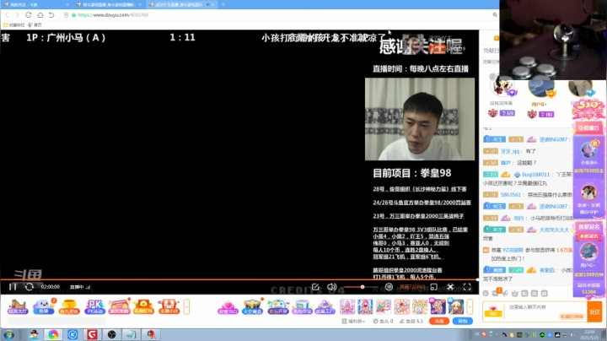Click the 我要冠名 side panel button
The width and height of the screenshot is (607, 341).
point(588,227)
